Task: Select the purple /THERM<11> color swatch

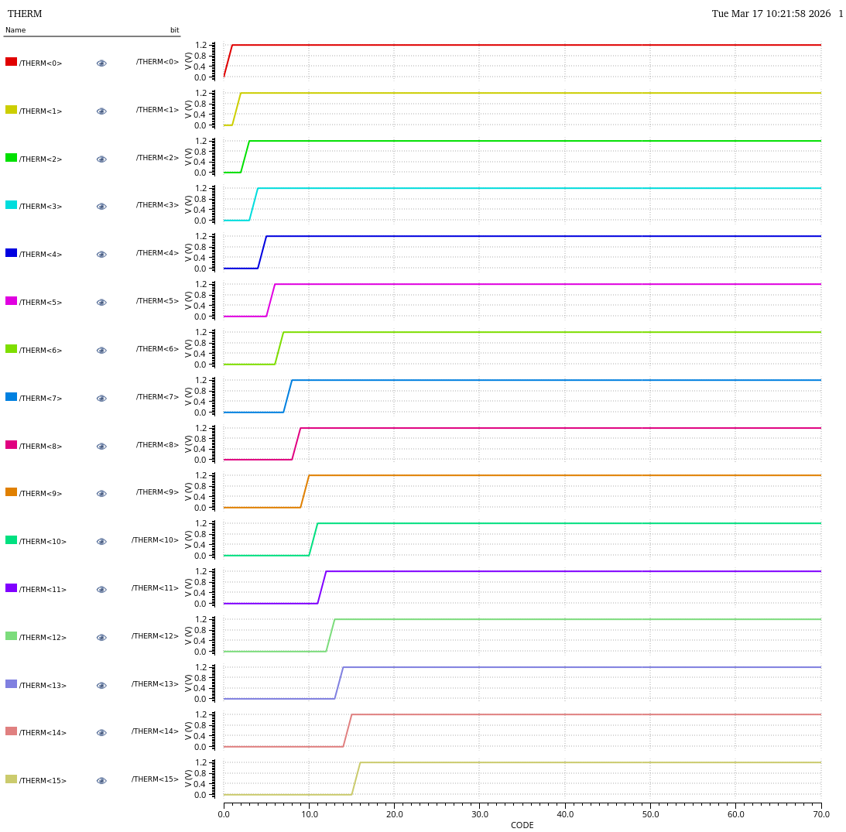Action: pyautogui.click(x=11, y=588)
